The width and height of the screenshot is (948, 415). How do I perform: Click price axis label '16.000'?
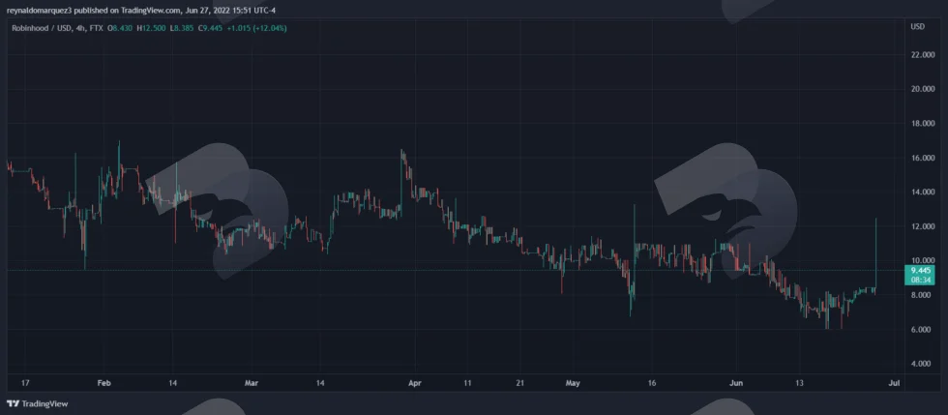923,158
